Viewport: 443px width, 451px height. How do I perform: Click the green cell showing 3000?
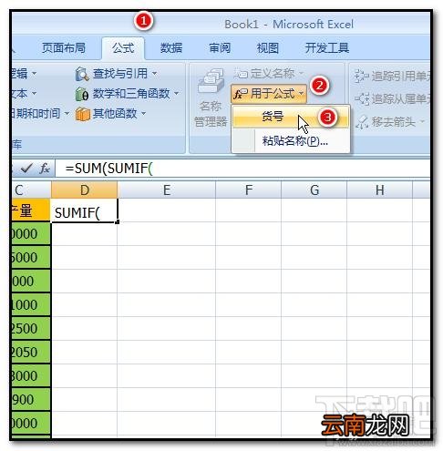(x=31, y=376)
